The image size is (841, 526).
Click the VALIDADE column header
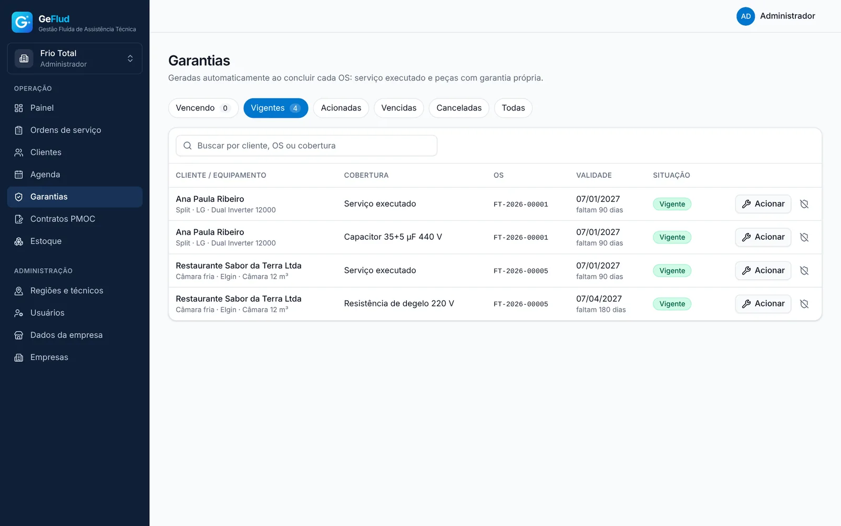click(594, 175)
